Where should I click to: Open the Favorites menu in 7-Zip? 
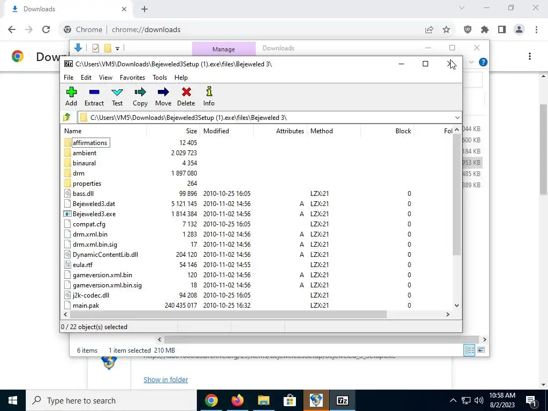click(133, 78)
